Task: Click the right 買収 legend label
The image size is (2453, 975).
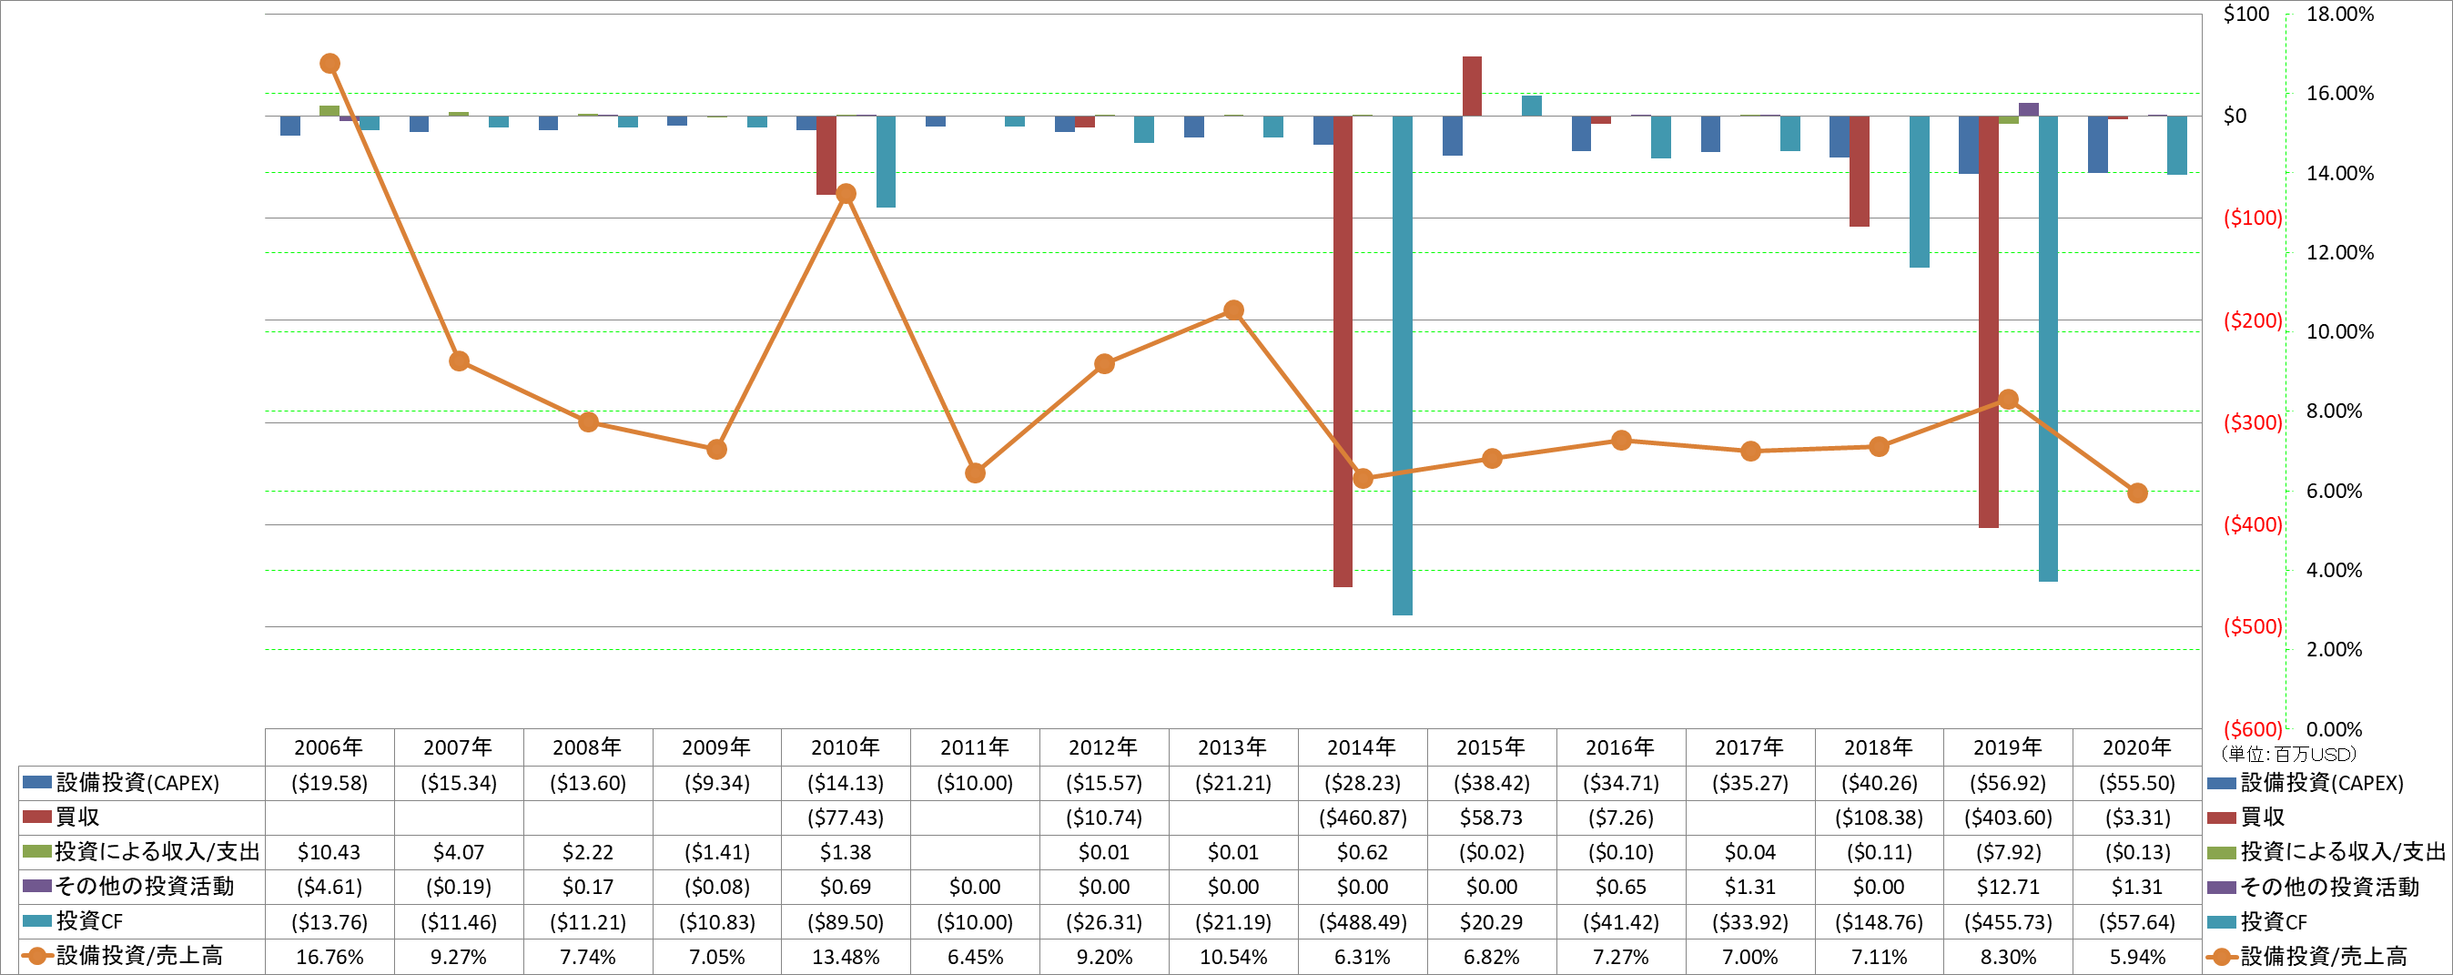Action: pyautogui.click(x=2262, y=817)
